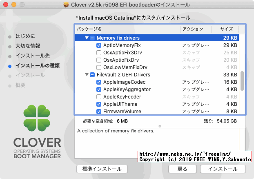The image size is (254, 179).
Task: Select the FileVault 2 UEFI Drivers row label
Action: coord(123,75)
